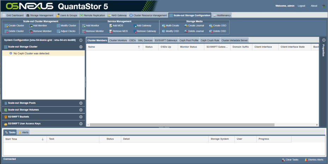Click the system status icon beside About
This screenshot has width=328, height=164.
323,6
